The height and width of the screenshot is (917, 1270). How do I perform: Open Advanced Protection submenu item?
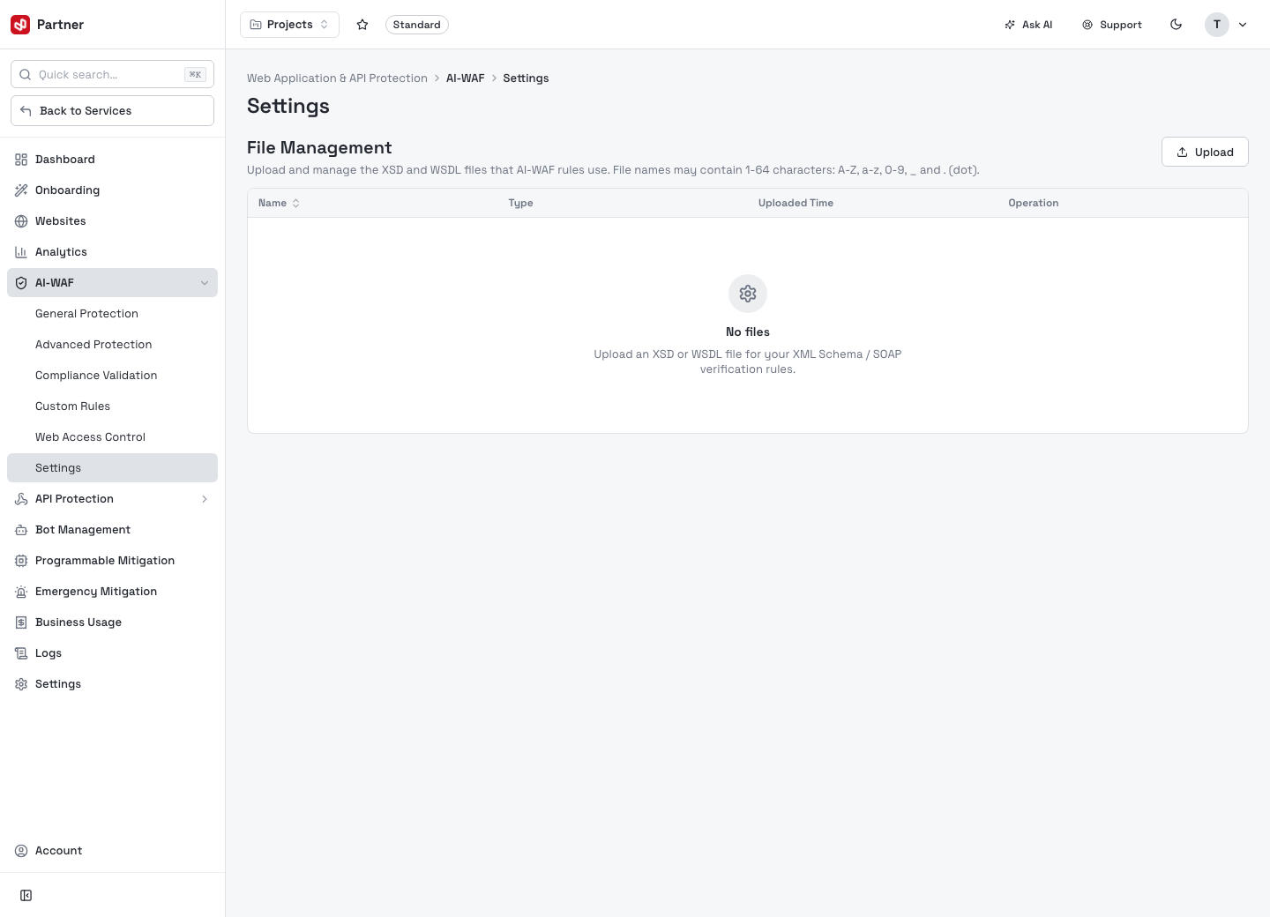pyautogui.click(x=112, y=345)
